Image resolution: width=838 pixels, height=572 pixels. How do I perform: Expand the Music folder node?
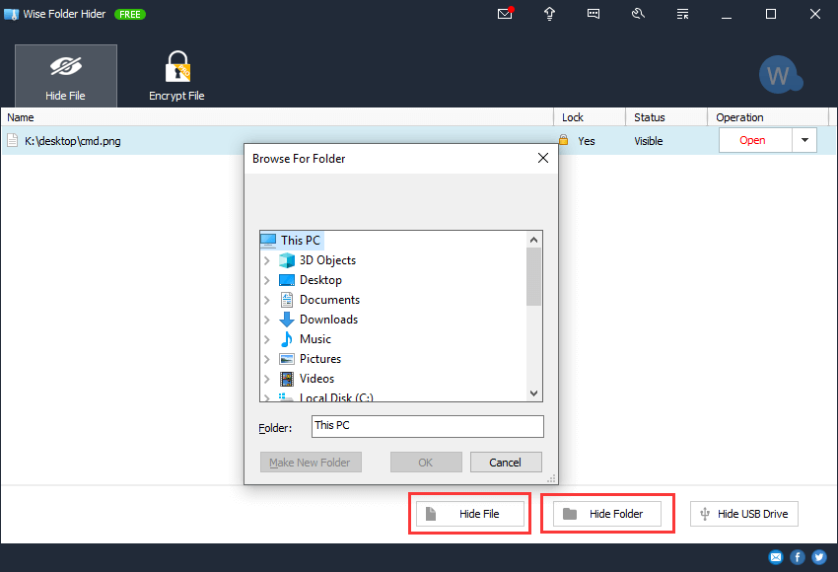tap(267, 339)
